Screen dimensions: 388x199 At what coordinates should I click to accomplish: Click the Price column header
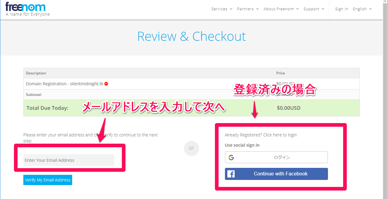(x=280, y=73)
